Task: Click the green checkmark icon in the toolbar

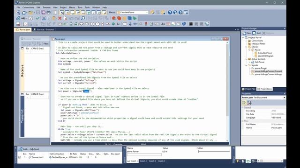Action: click(x=37, y=18)
